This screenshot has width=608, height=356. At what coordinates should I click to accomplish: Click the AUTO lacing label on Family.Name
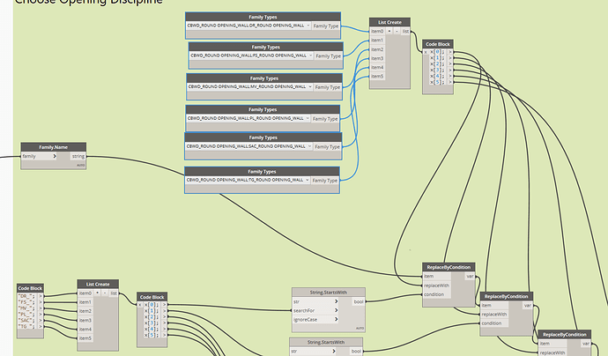point(81,165)
